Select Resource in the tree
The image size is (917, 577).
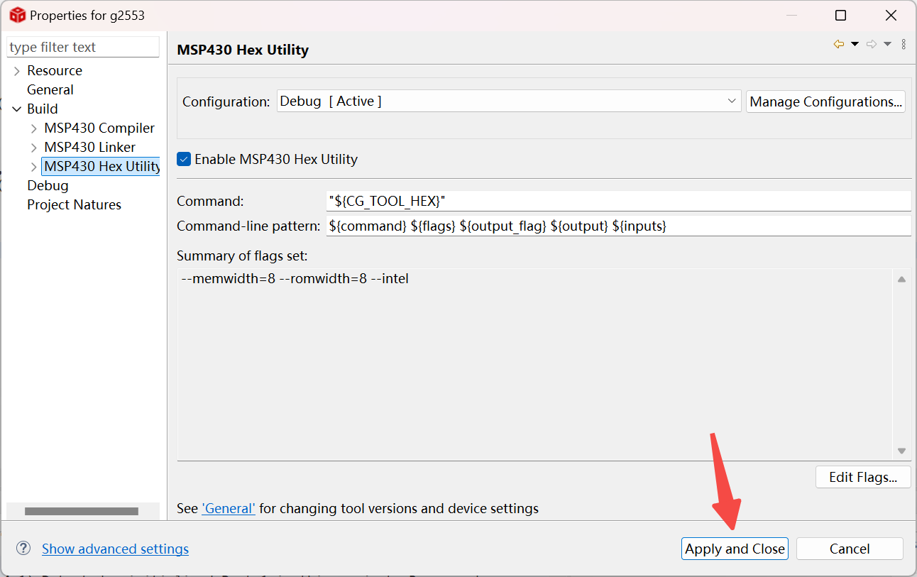coord(55,70)
